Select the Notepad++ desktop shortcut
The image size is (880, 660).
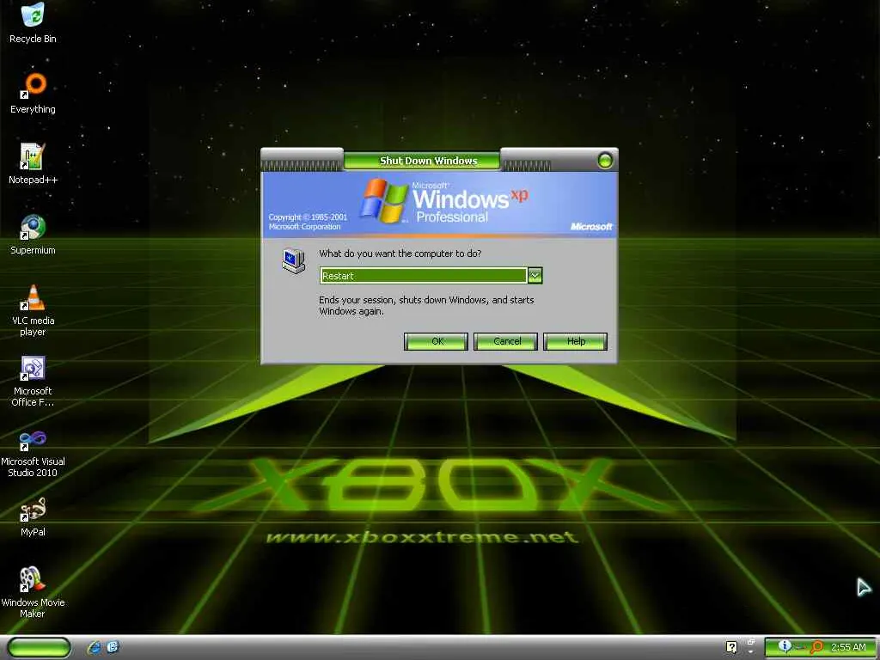32,156
